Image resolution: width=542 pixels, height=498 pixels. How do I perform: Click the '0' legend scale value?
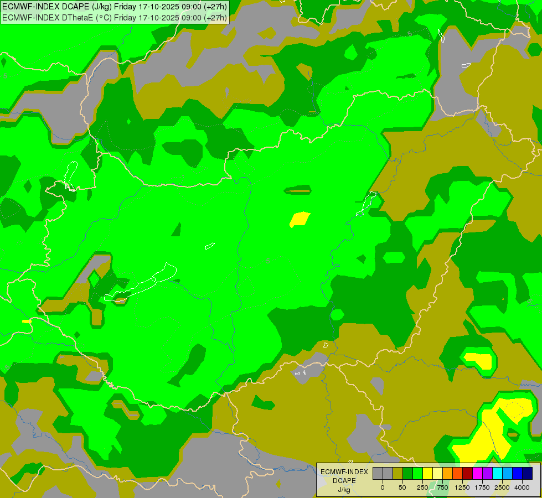383,487
